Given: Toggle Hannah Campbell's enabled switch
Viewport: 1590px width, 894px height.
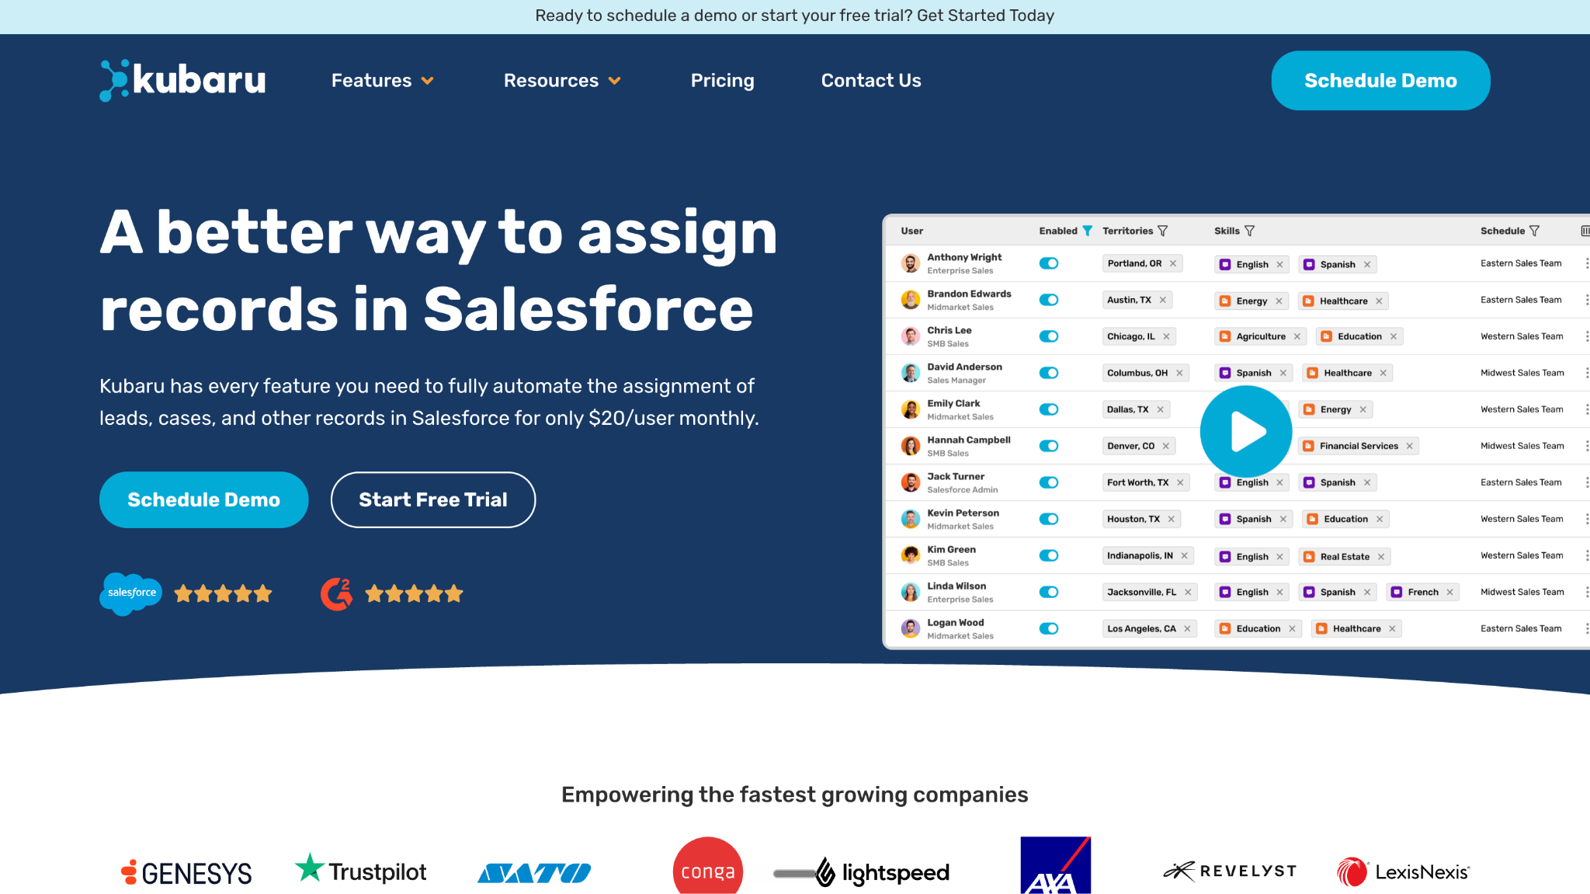Looking at the screenshot, I should [x=1049, y=446].
